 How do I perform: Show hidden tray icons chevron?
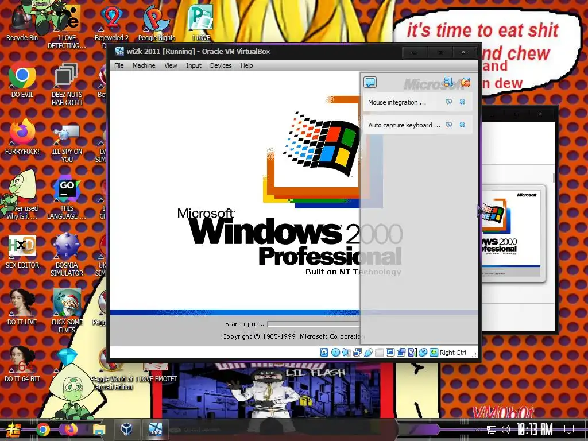point(477,430)
